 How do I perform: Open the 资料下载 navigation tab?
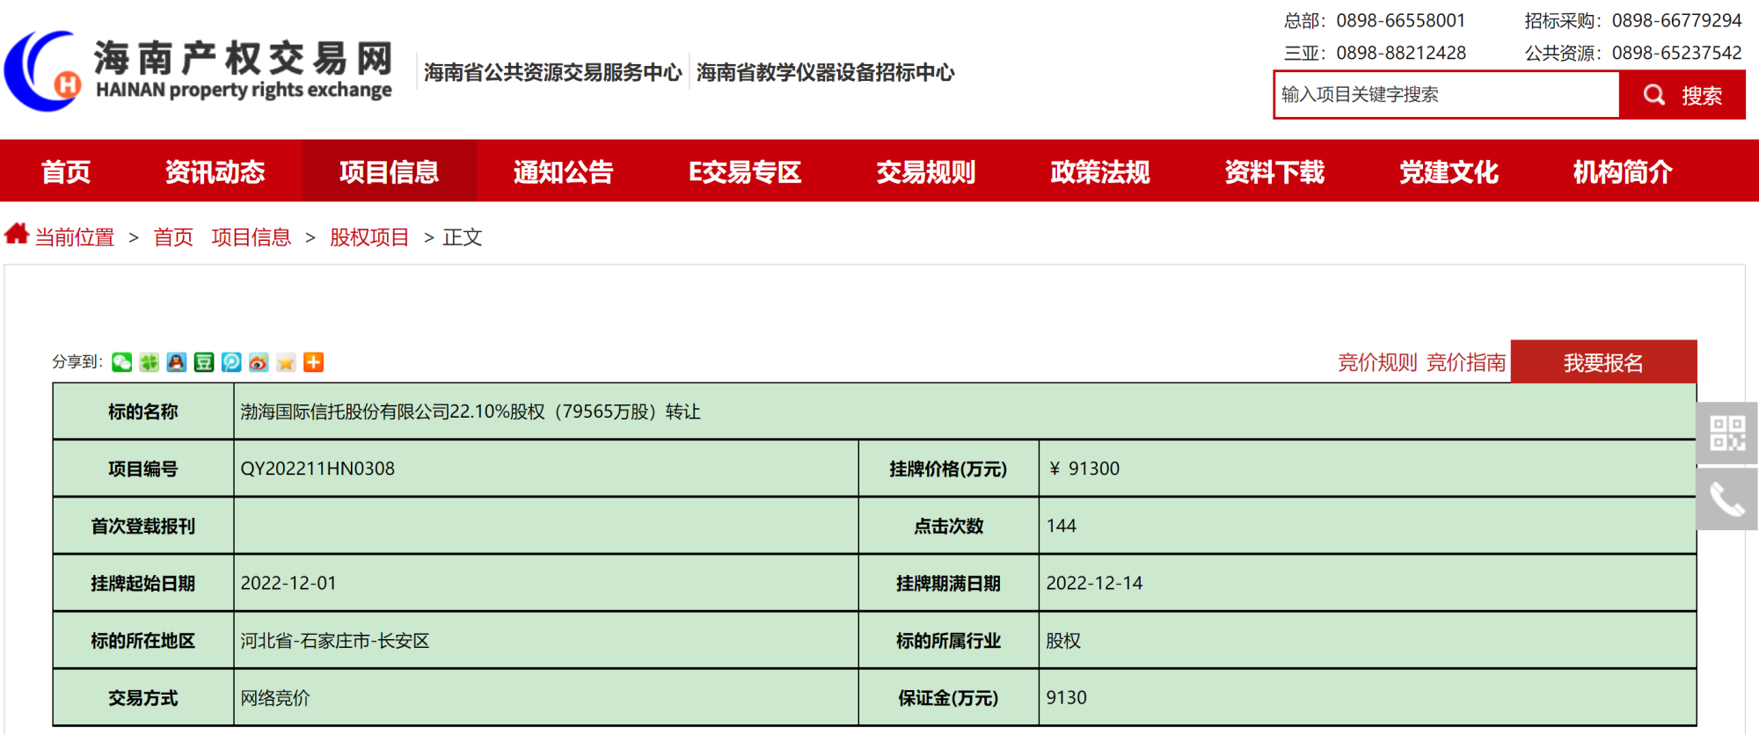[x=1274, y=171]
